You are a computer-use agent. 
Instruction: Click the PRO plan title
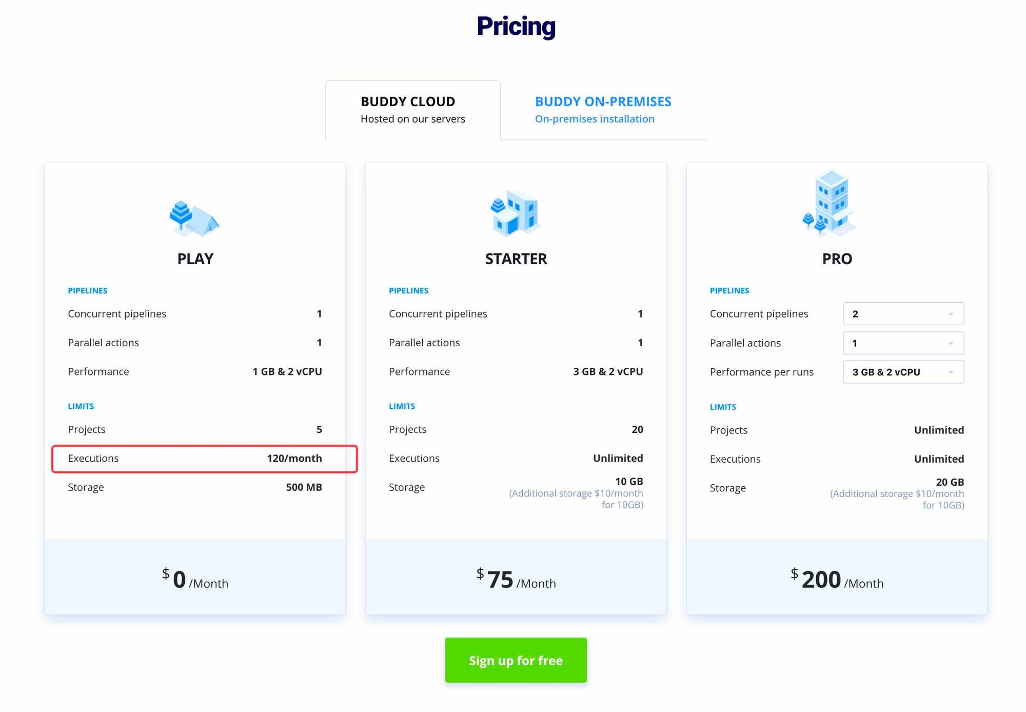[x=837, y=259]
